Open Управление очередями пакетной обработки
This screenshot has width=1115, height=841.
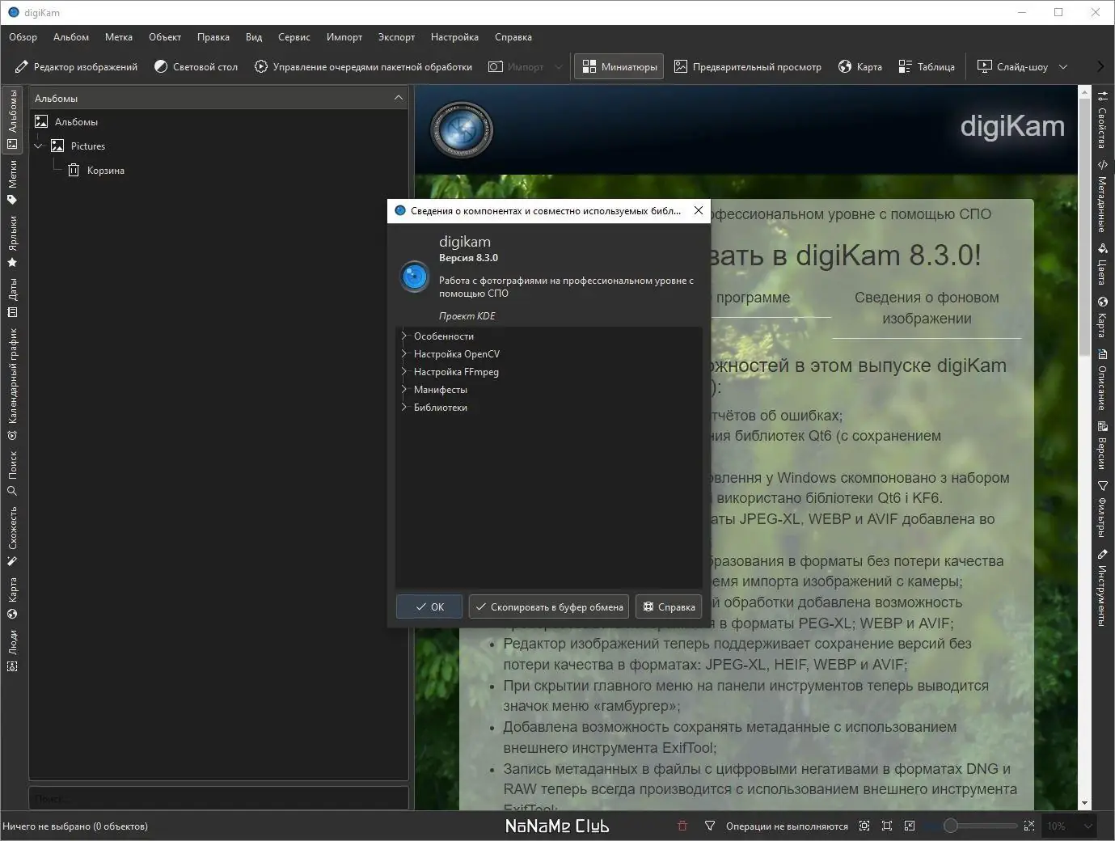363,67
